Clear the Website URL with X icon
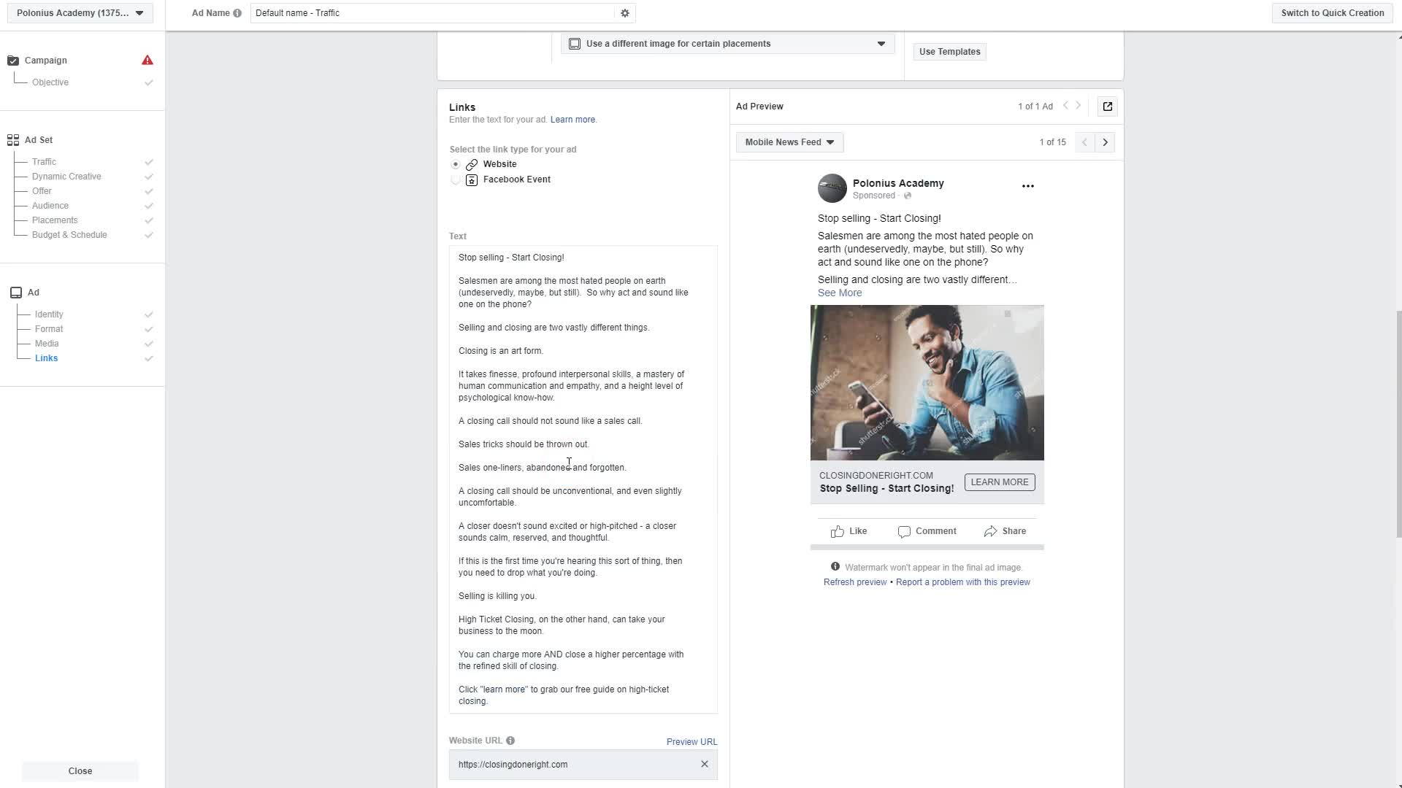The image size is (1402, 788). (704, 764)
